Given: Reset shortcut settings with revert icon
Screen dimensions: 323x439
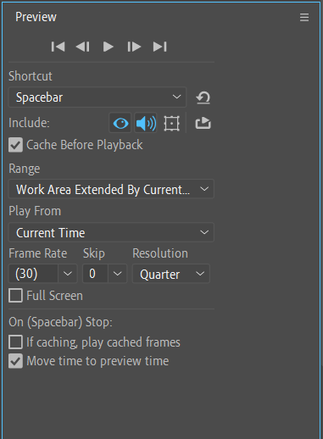Looking at the screenshot, I should 203,97.
